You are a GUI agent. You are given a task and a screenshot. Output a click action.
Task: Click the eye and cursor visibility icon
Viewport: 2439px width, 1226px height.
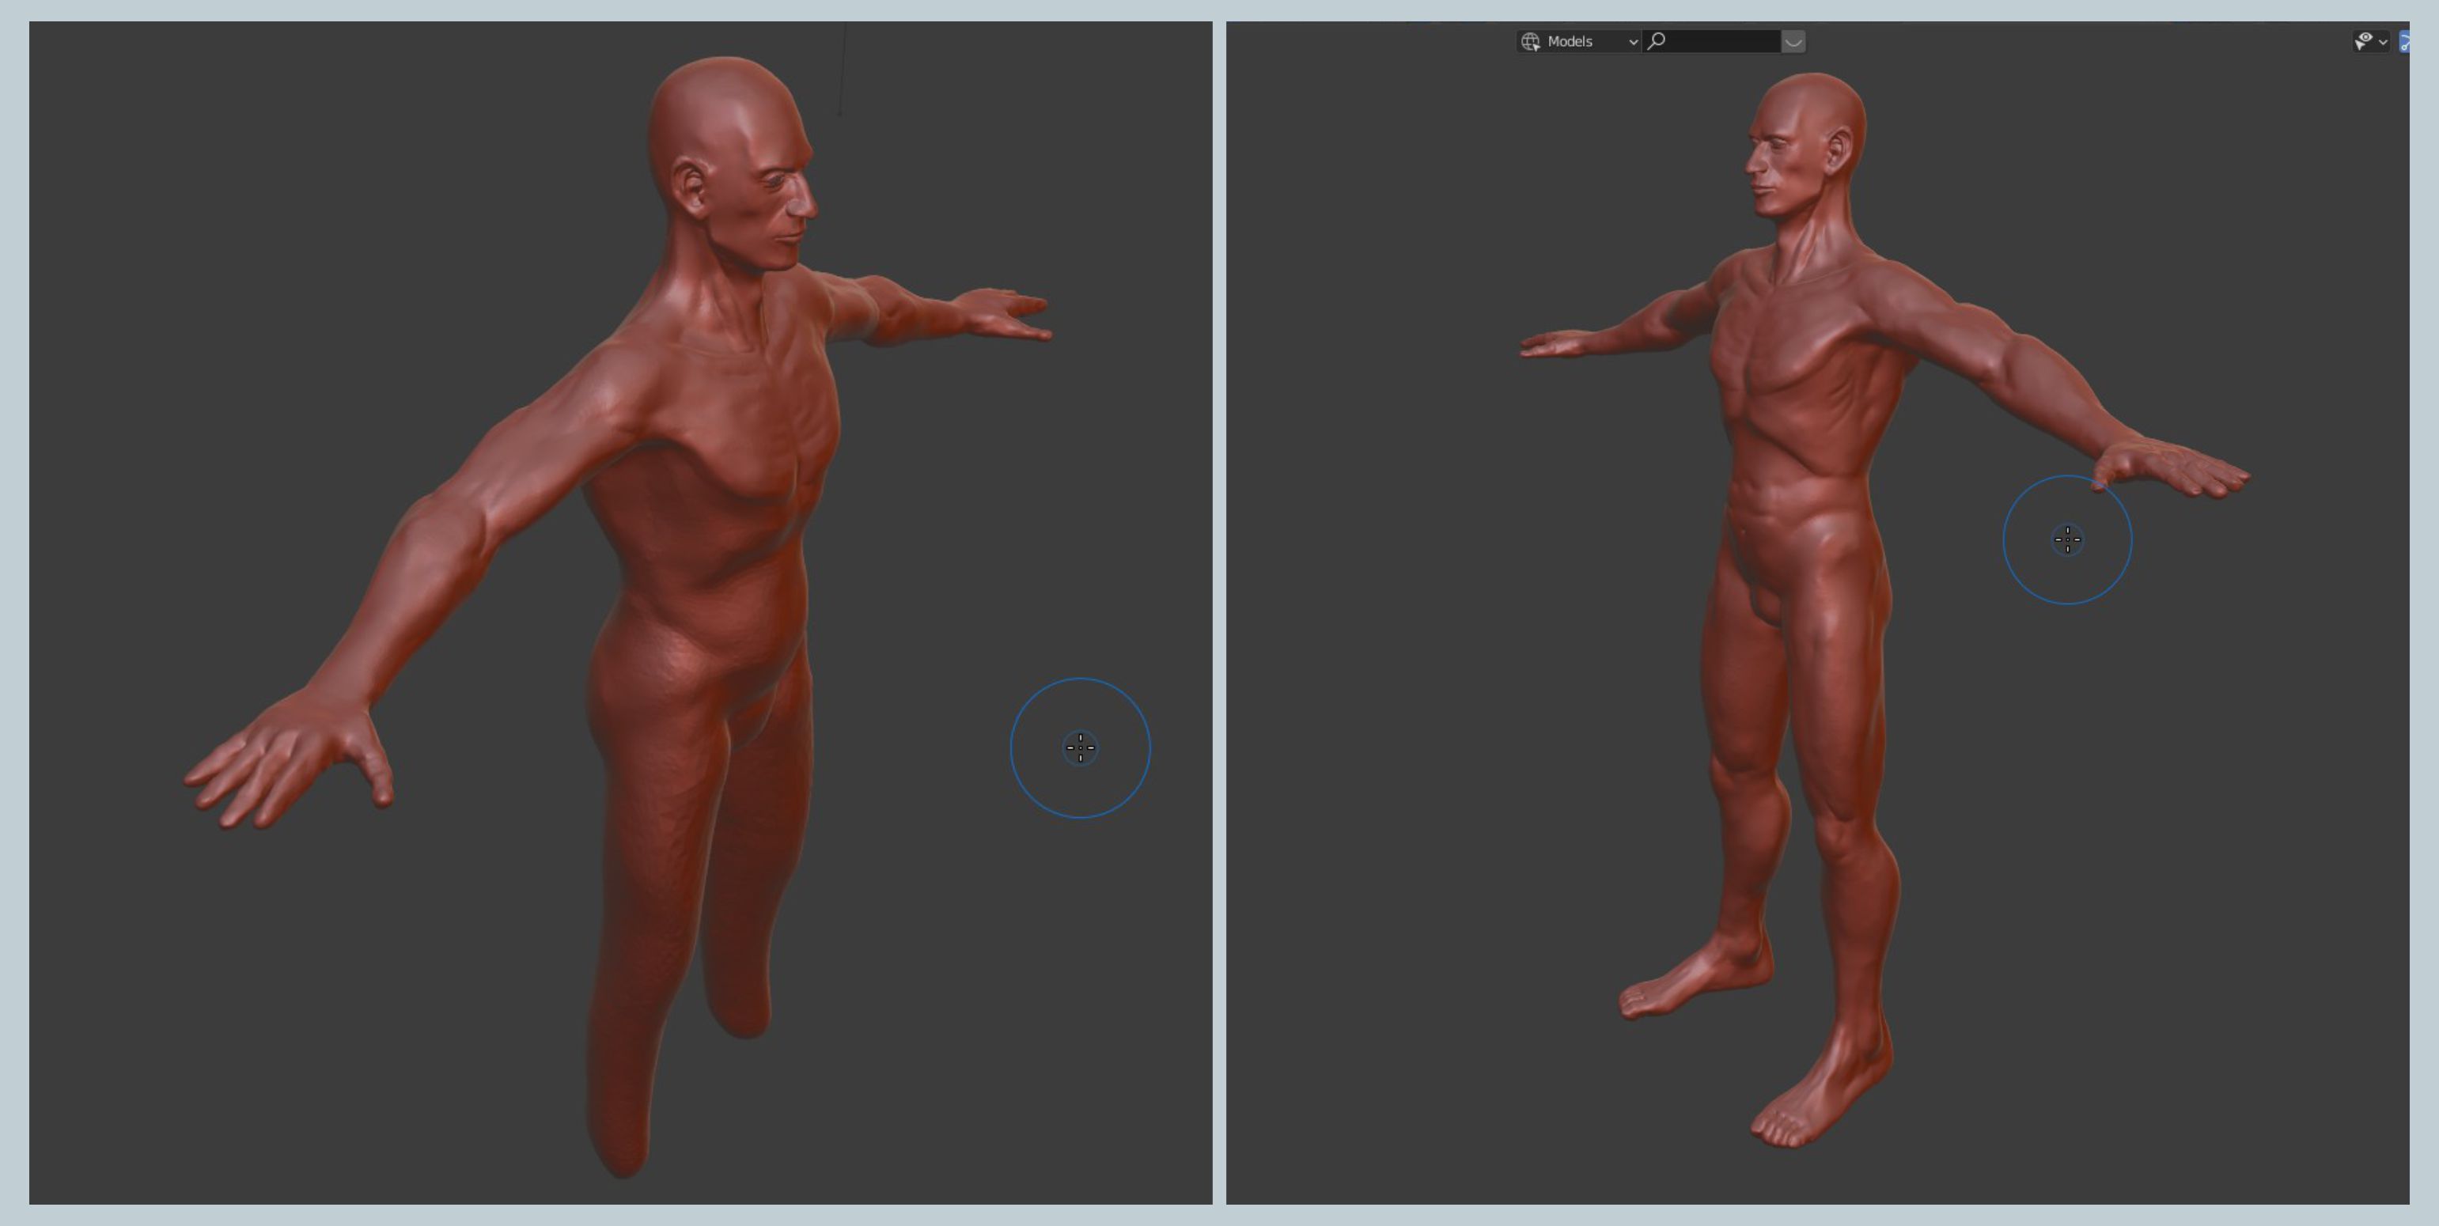coord(2364,40)
